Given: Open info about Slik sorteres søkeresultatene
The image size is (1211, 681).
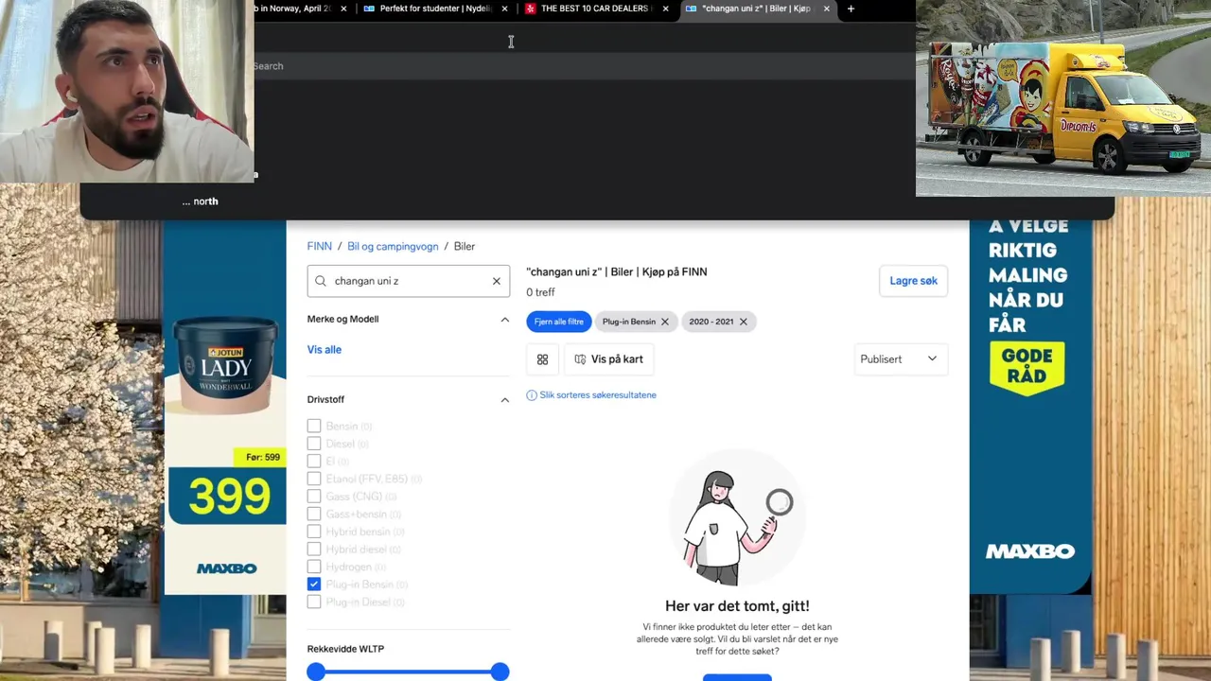Looking at the screenshot, I should (x=591, y=395).
